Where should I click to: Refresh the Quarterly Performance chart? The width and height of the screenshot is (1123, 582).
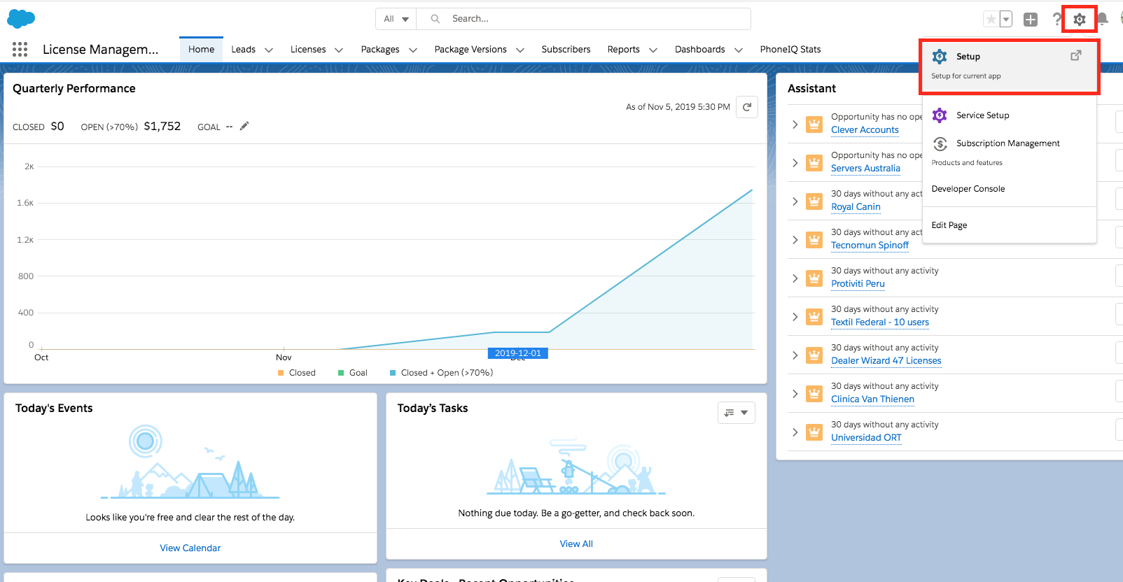pyautogui.click(x=747, y=107)
